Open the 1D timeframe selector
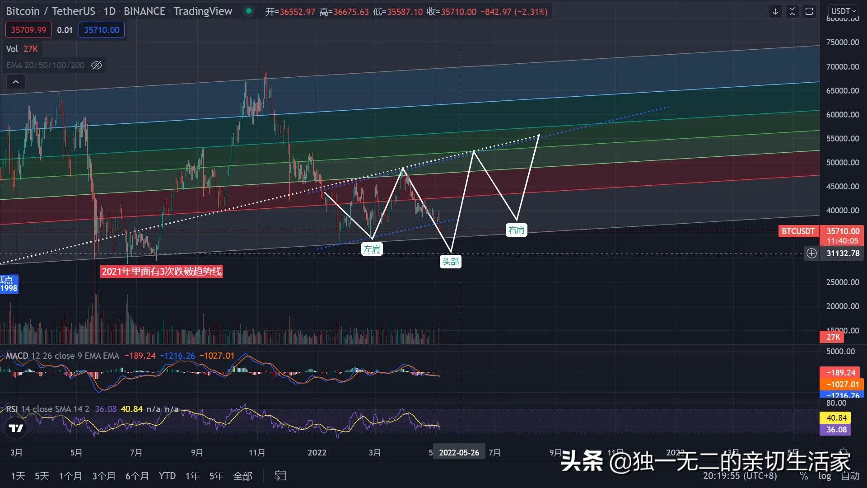This screenshot has width=867, height=488. coord(109,11)
